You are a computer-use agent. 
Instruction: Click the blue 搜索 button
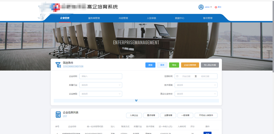point(150,65)
